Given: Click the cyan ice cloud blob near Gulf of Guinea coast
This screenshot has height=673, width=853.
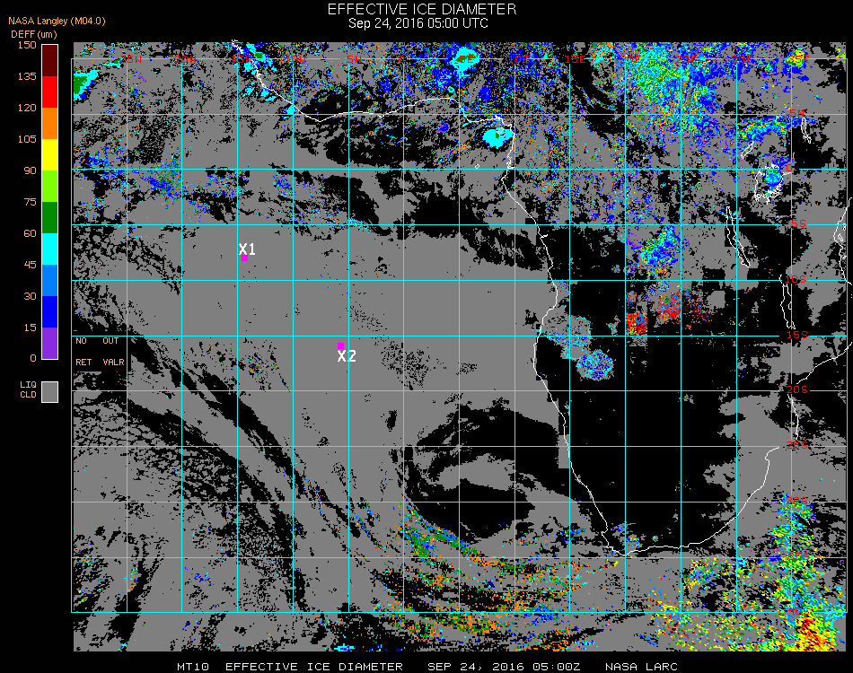Looking at the screenshot, I should (x=497, y=137).
